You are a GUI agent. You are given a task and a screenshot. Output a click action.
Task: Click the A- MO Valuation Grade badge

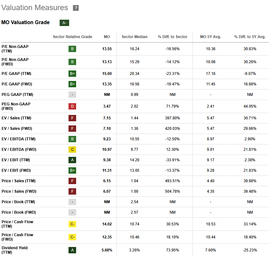pos(64,23)
